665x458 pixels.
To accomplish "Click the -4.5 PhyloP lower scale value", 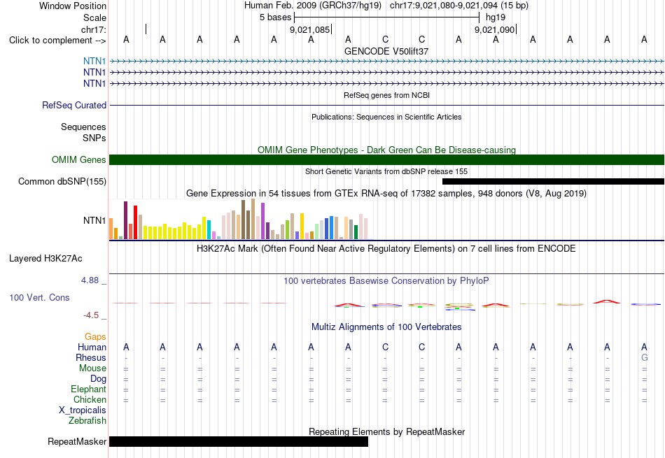I will (x=91, y=315).
